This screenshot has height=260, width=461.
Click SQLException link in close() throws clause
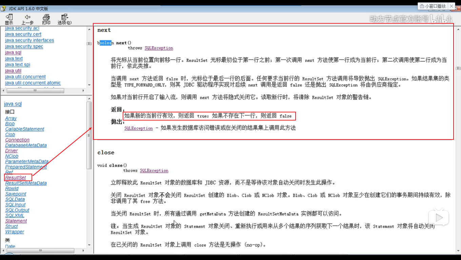154,171
